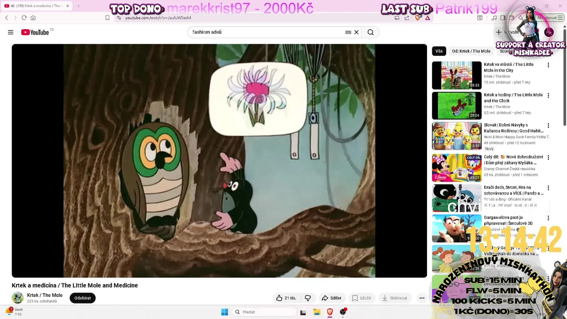Bookmark this page with the bookmark icon
The width and height of the screenshot is (567, 319).
[107, 18]
